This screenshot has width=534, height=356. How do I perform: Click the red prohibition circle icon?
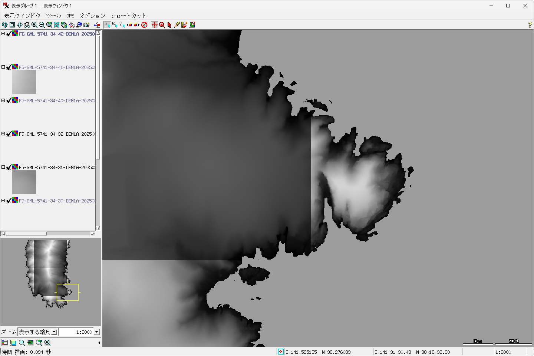[144, 25]
